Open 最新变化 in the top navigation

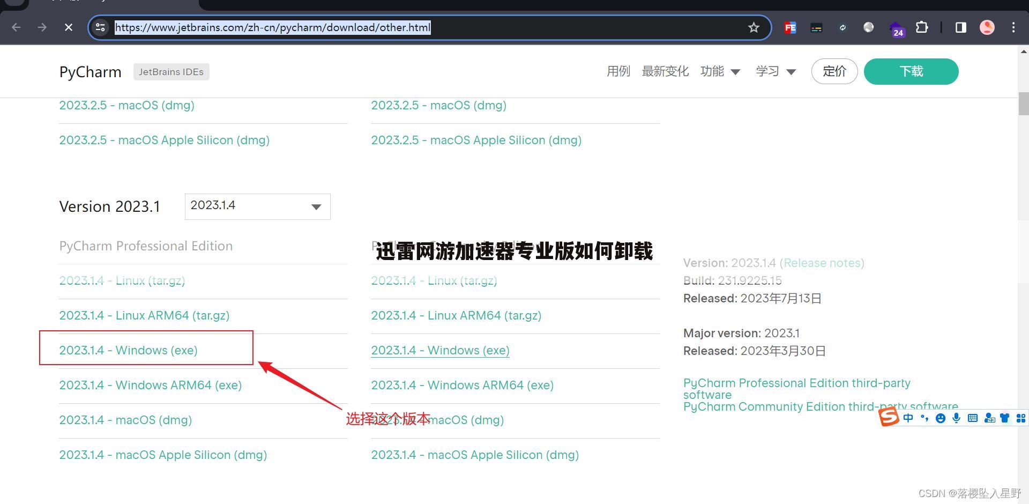665,71
